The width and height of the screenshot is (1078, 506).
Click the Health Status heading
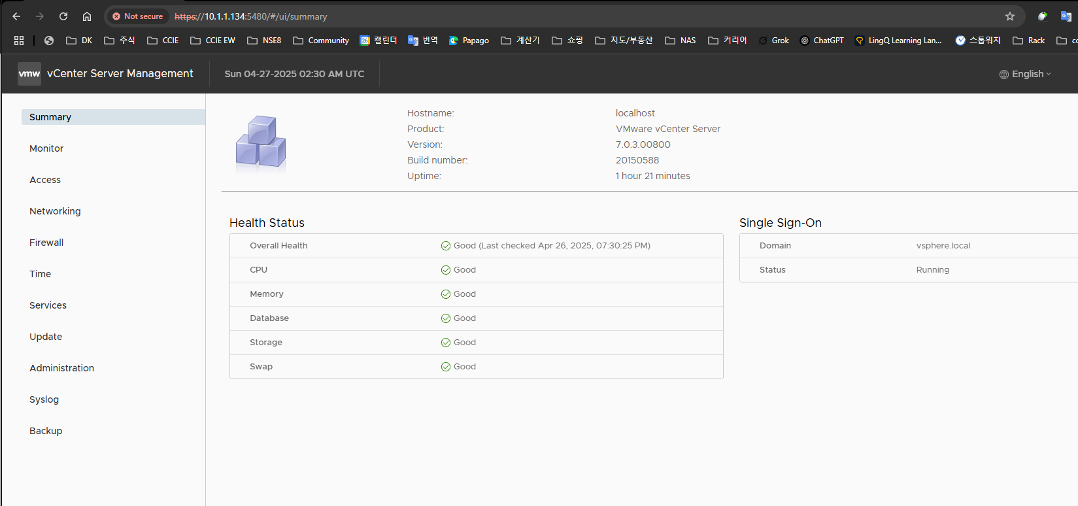coord(267,223)
